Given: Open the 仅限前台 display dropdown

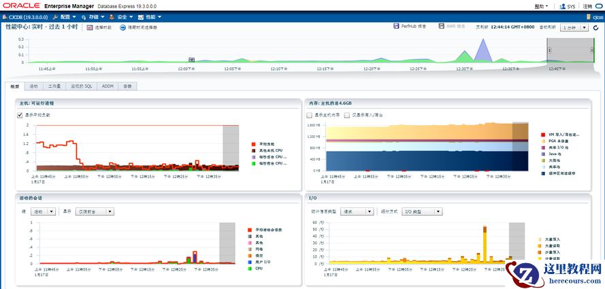Looking at the screenshot, I should [x=93, y=211].
